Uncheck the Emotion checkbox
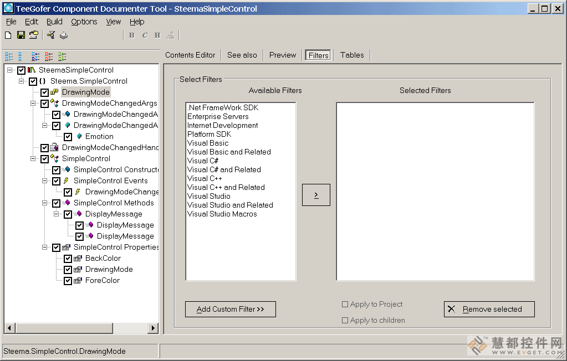The height and width of the screenshot is (361, 567). (x=68, y=137)
